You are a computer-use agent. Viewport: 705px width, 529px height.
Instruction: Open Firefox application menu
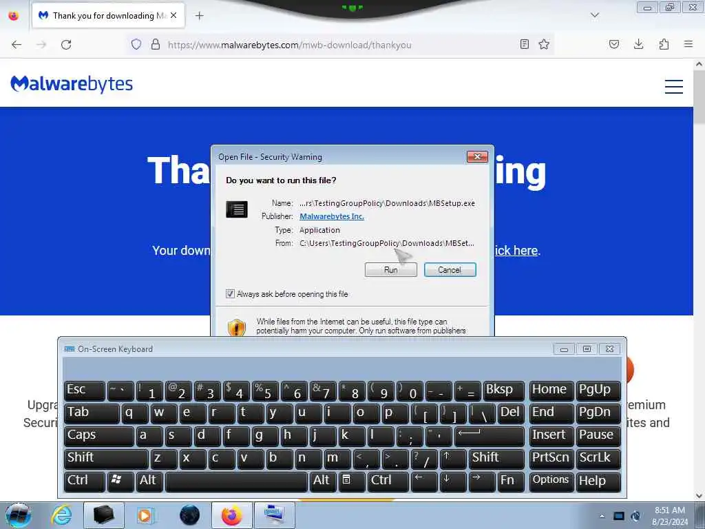[x=688, y=44]
